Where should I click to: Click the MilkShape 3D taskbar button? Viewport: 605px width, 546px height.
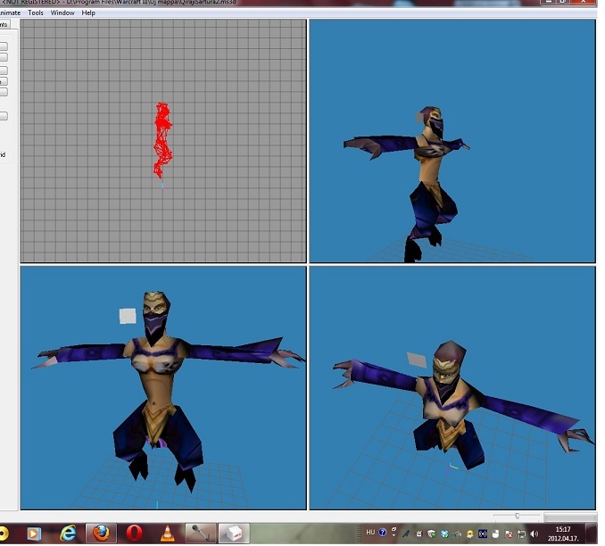(234, 534)
